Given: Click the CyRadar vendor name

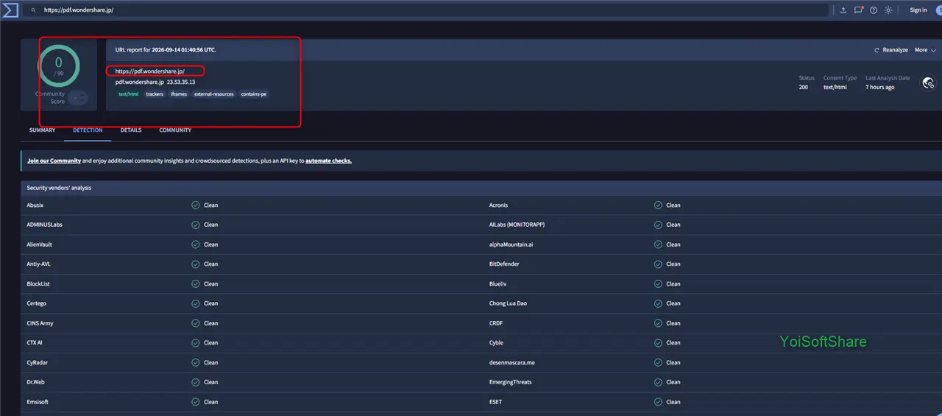Looking at the screenshot, I should [x=38, y=362].
